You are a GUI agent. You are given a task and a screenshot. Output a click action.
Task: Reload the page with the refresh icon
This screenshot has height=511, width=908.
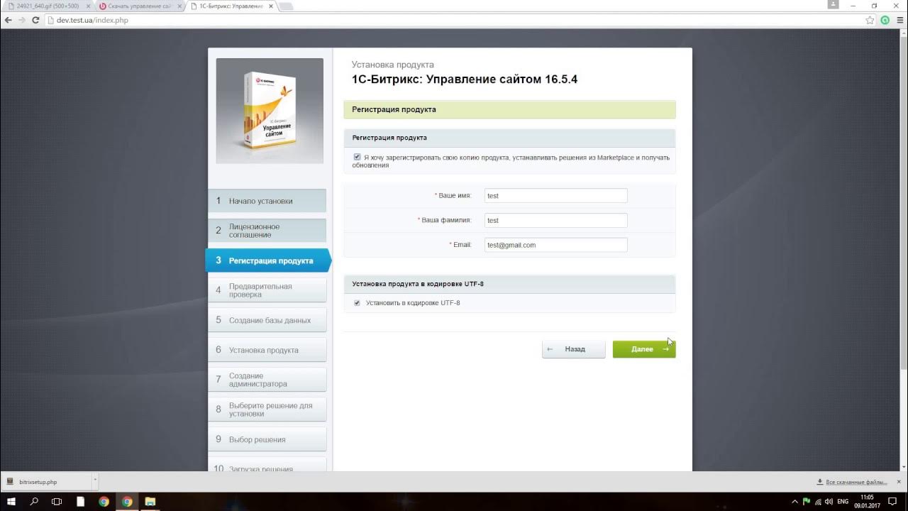(x=35, y=20)
